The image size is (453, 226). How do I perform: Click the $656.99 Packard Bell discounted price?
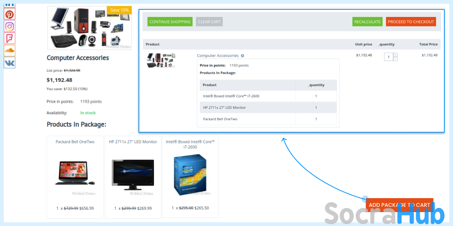point(86,208)
